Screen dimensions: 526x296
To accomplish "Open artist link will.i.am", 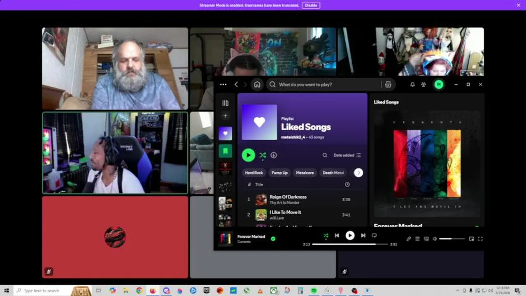I will (x=277, y=218).
